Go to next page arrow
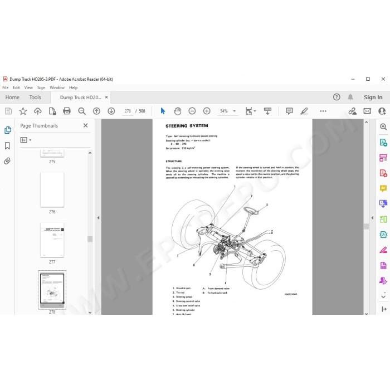The width and height of the screenshot is (390, 390). click(111, 111)
